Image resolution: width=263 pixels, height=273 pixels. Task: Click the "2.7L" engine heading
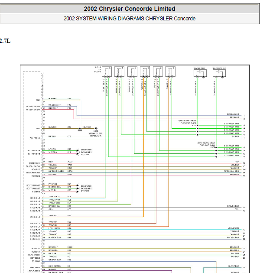point(5,41)
